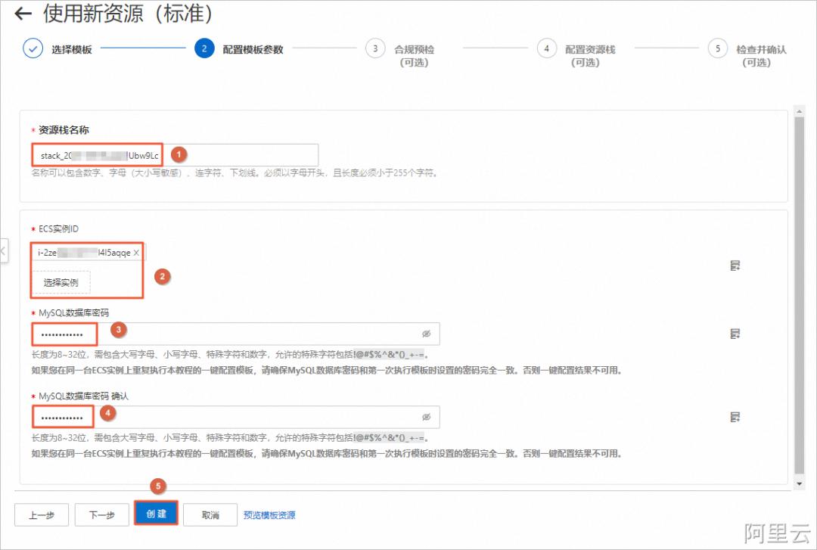Click 创建 to create the stack
This screenshot has width=817, height=550.
pyautogui.click(x=156, y=514)
